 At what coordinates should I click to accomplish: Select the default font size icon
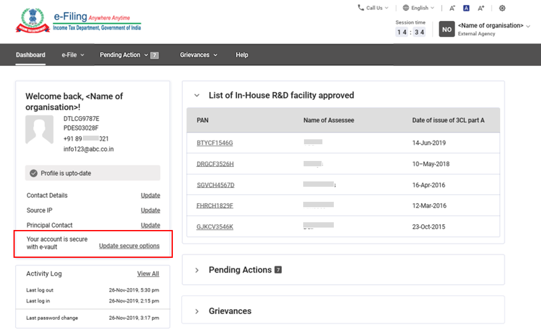click(466, 8)
